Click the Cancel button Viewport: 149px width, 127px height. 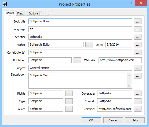click(113, 120)
